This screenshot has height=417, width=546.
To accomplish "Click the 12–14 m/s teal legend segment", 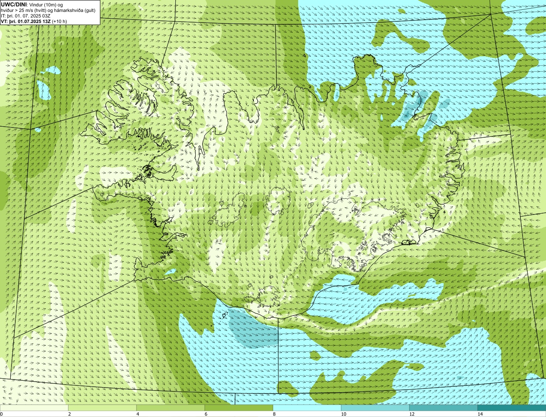I will pyautogui.click(x=444, y=408).
